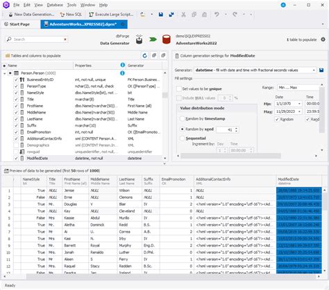Uncheck the BusinessEntityID column checkbox
Screen dimensions: 329x290
point(16,80)
